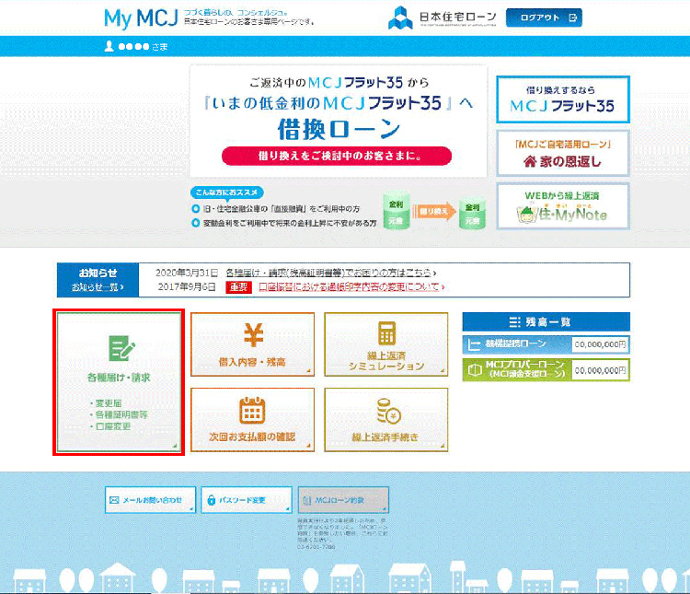Click the red 借り換えをご検討中のお客さまに button
Viewport: 690px width, 594px height.
[x=337, y=156]
